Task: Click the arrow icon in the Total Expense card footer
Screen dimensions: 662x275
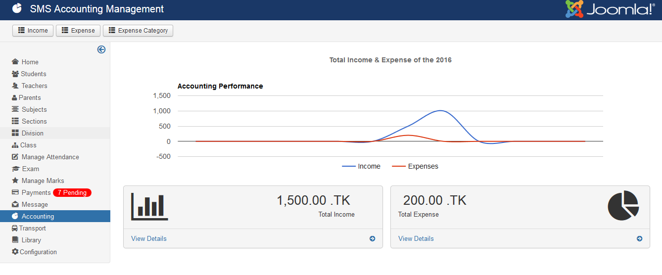Action: 639,239
